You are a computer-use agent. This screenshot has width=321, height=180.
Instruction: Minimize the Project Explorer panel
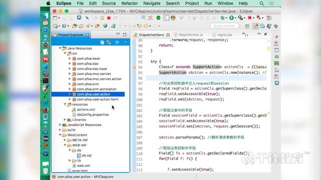(x=118, y=34)
